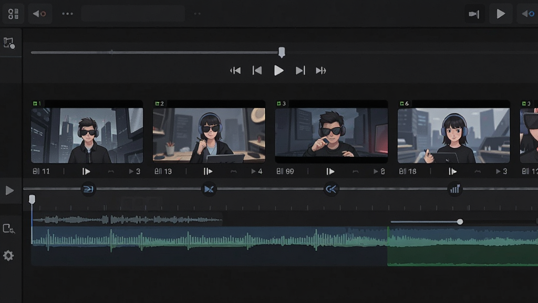Click the rewind transport button
This screenshot has width=538, height=303.
click(235, 71)
